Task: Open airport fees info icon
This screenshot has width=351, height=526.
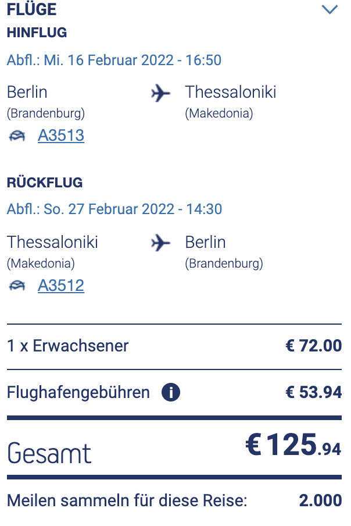Action: pos(171,392)
